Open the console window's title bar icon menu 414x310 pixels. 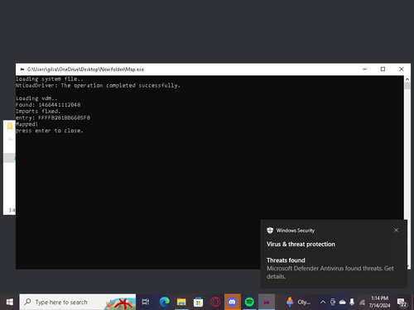[x=22, y=69]
